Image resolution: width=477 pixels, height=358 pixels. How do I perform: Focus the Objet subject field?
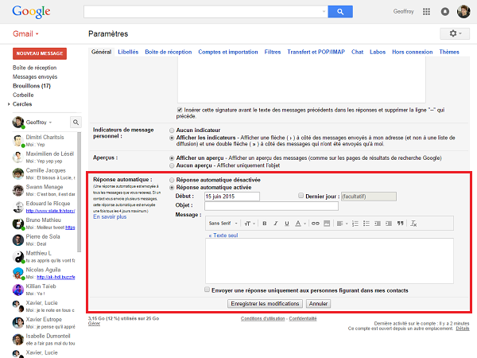271,206
